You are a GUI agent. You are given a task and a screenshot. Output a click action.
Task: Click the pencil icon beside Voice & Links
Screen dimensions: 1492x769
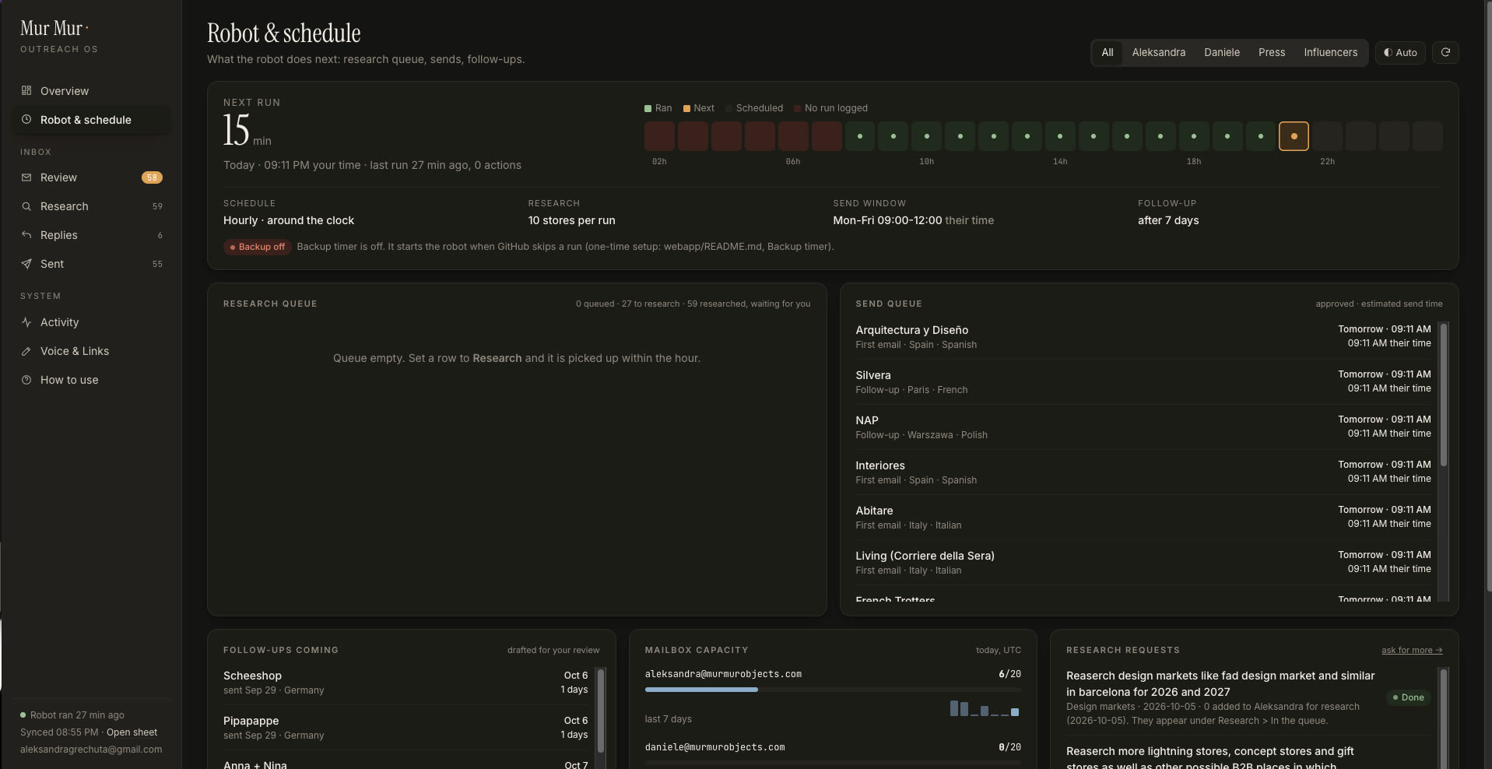point(26,351)
